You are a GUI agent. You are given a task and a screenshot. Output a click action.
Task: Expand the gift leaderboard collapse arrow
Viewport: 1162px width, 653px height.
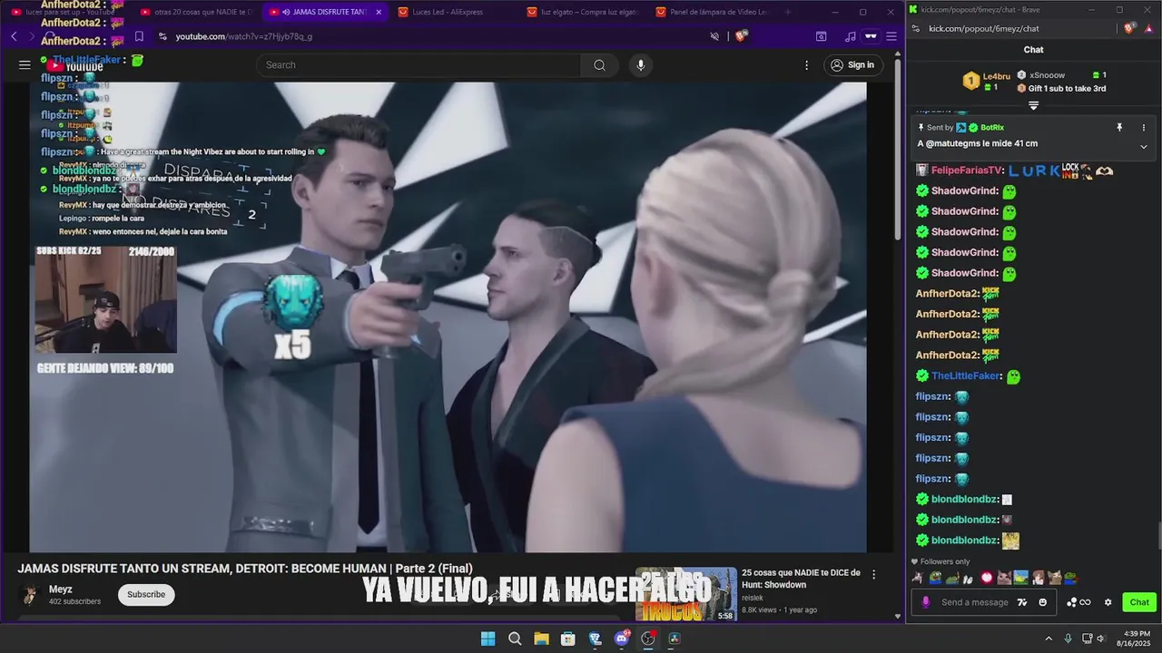point(1033,105)
